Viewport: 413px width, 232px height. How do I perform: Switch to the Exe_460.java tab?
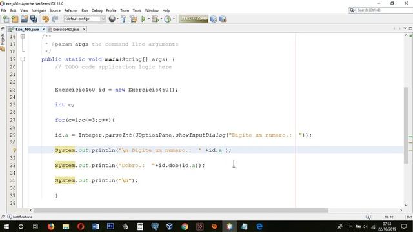27,29
